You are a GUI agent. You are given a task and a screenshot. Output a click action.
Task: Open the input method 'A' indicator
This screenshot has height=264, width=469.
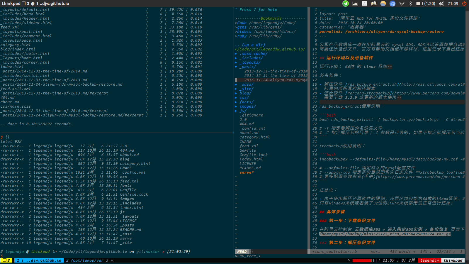(364, 4)
